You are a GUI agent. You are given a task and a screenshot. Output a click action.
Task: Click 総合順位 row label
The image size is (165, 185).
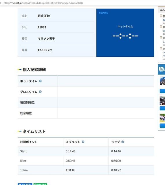pyautogui.click(x=26, y=113)
